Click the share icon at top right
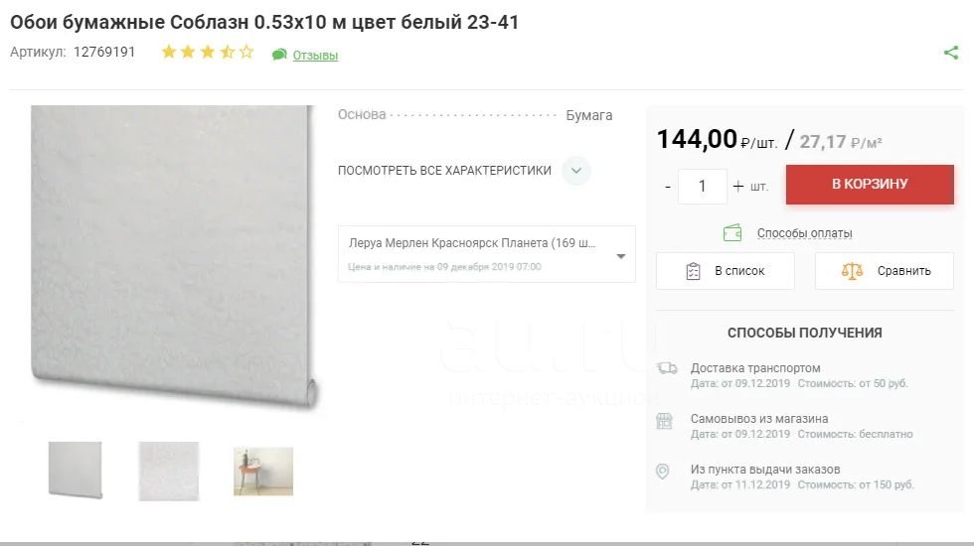 click(x=951, y=53)
